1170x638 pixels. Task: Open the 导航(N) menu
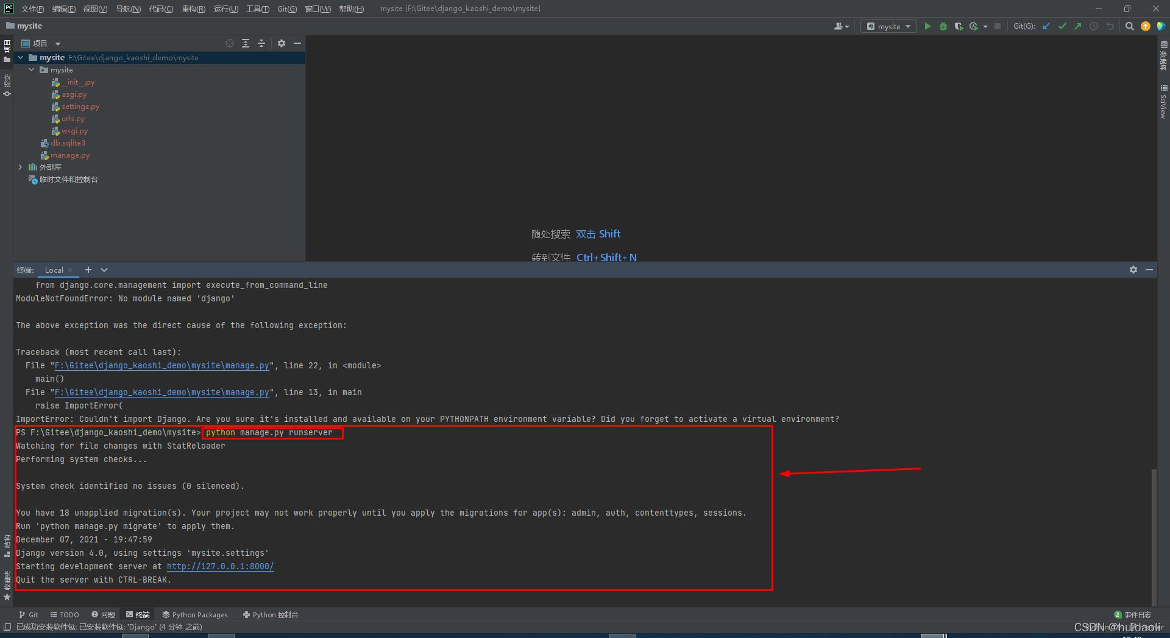(x=128, y=9)
